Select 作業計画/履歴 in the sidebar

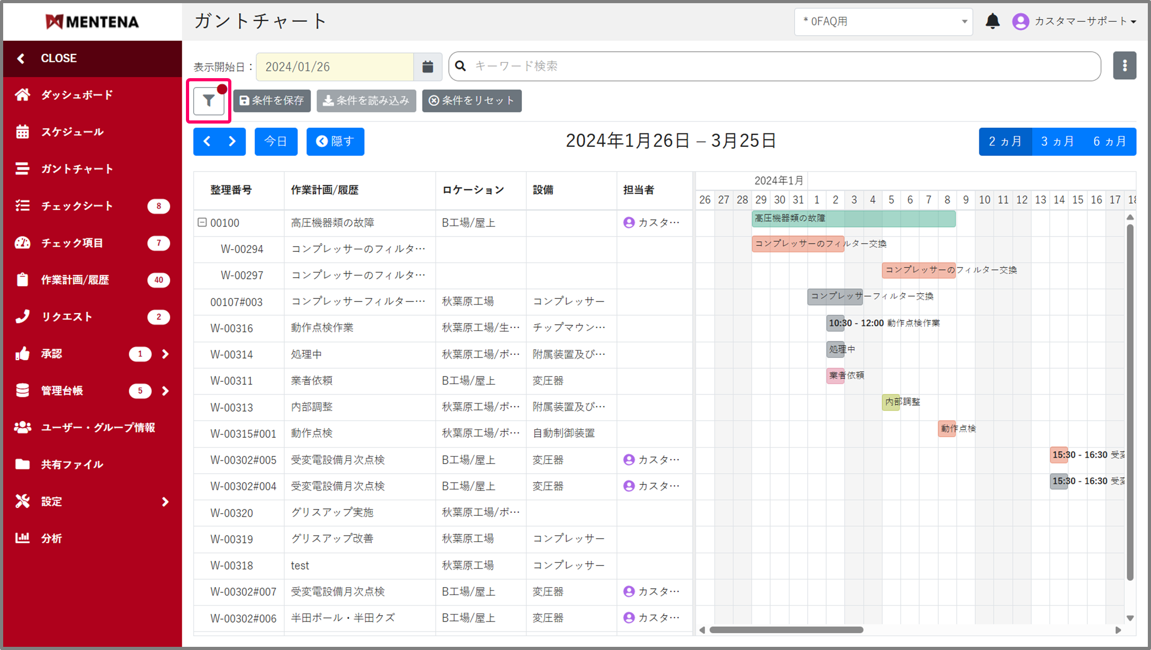75,280
